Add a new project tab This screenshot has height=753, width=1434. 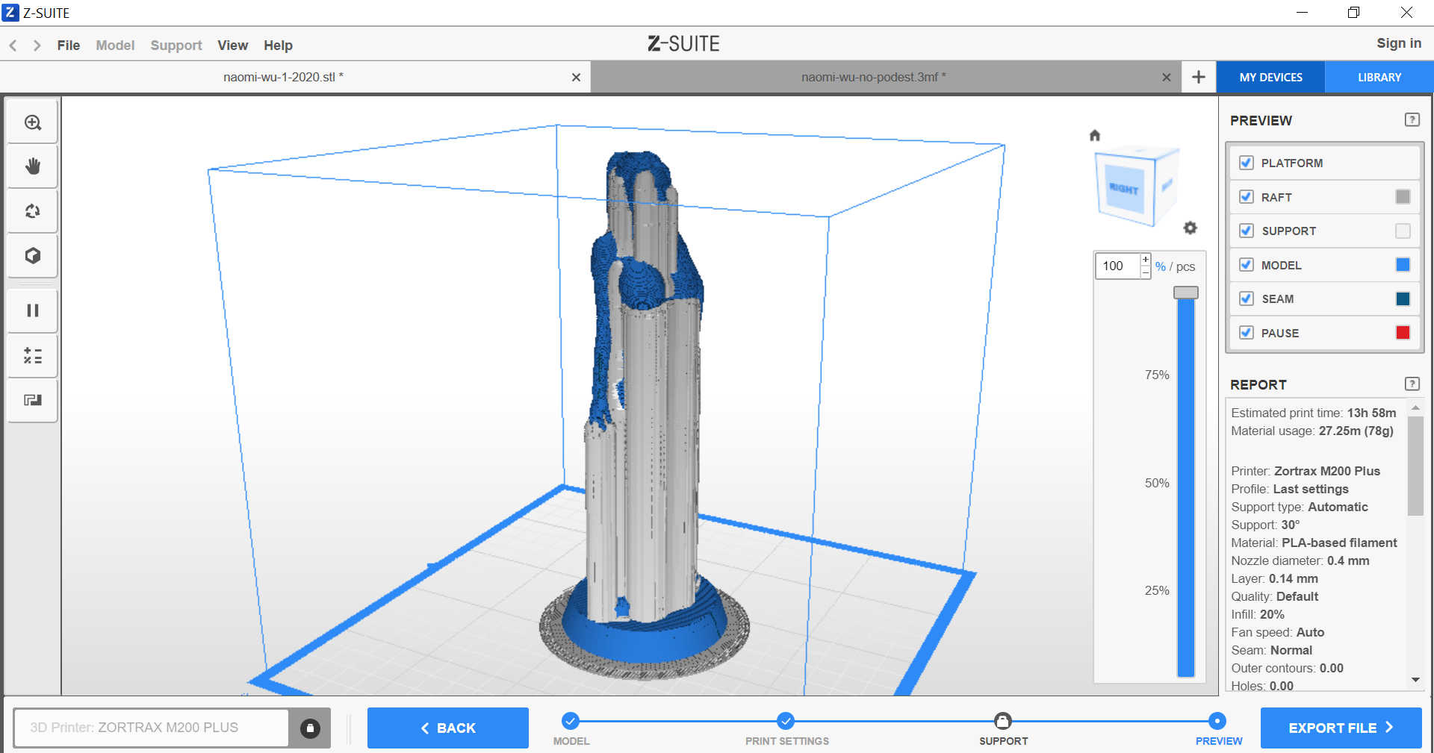click(x=1198, y=77)
